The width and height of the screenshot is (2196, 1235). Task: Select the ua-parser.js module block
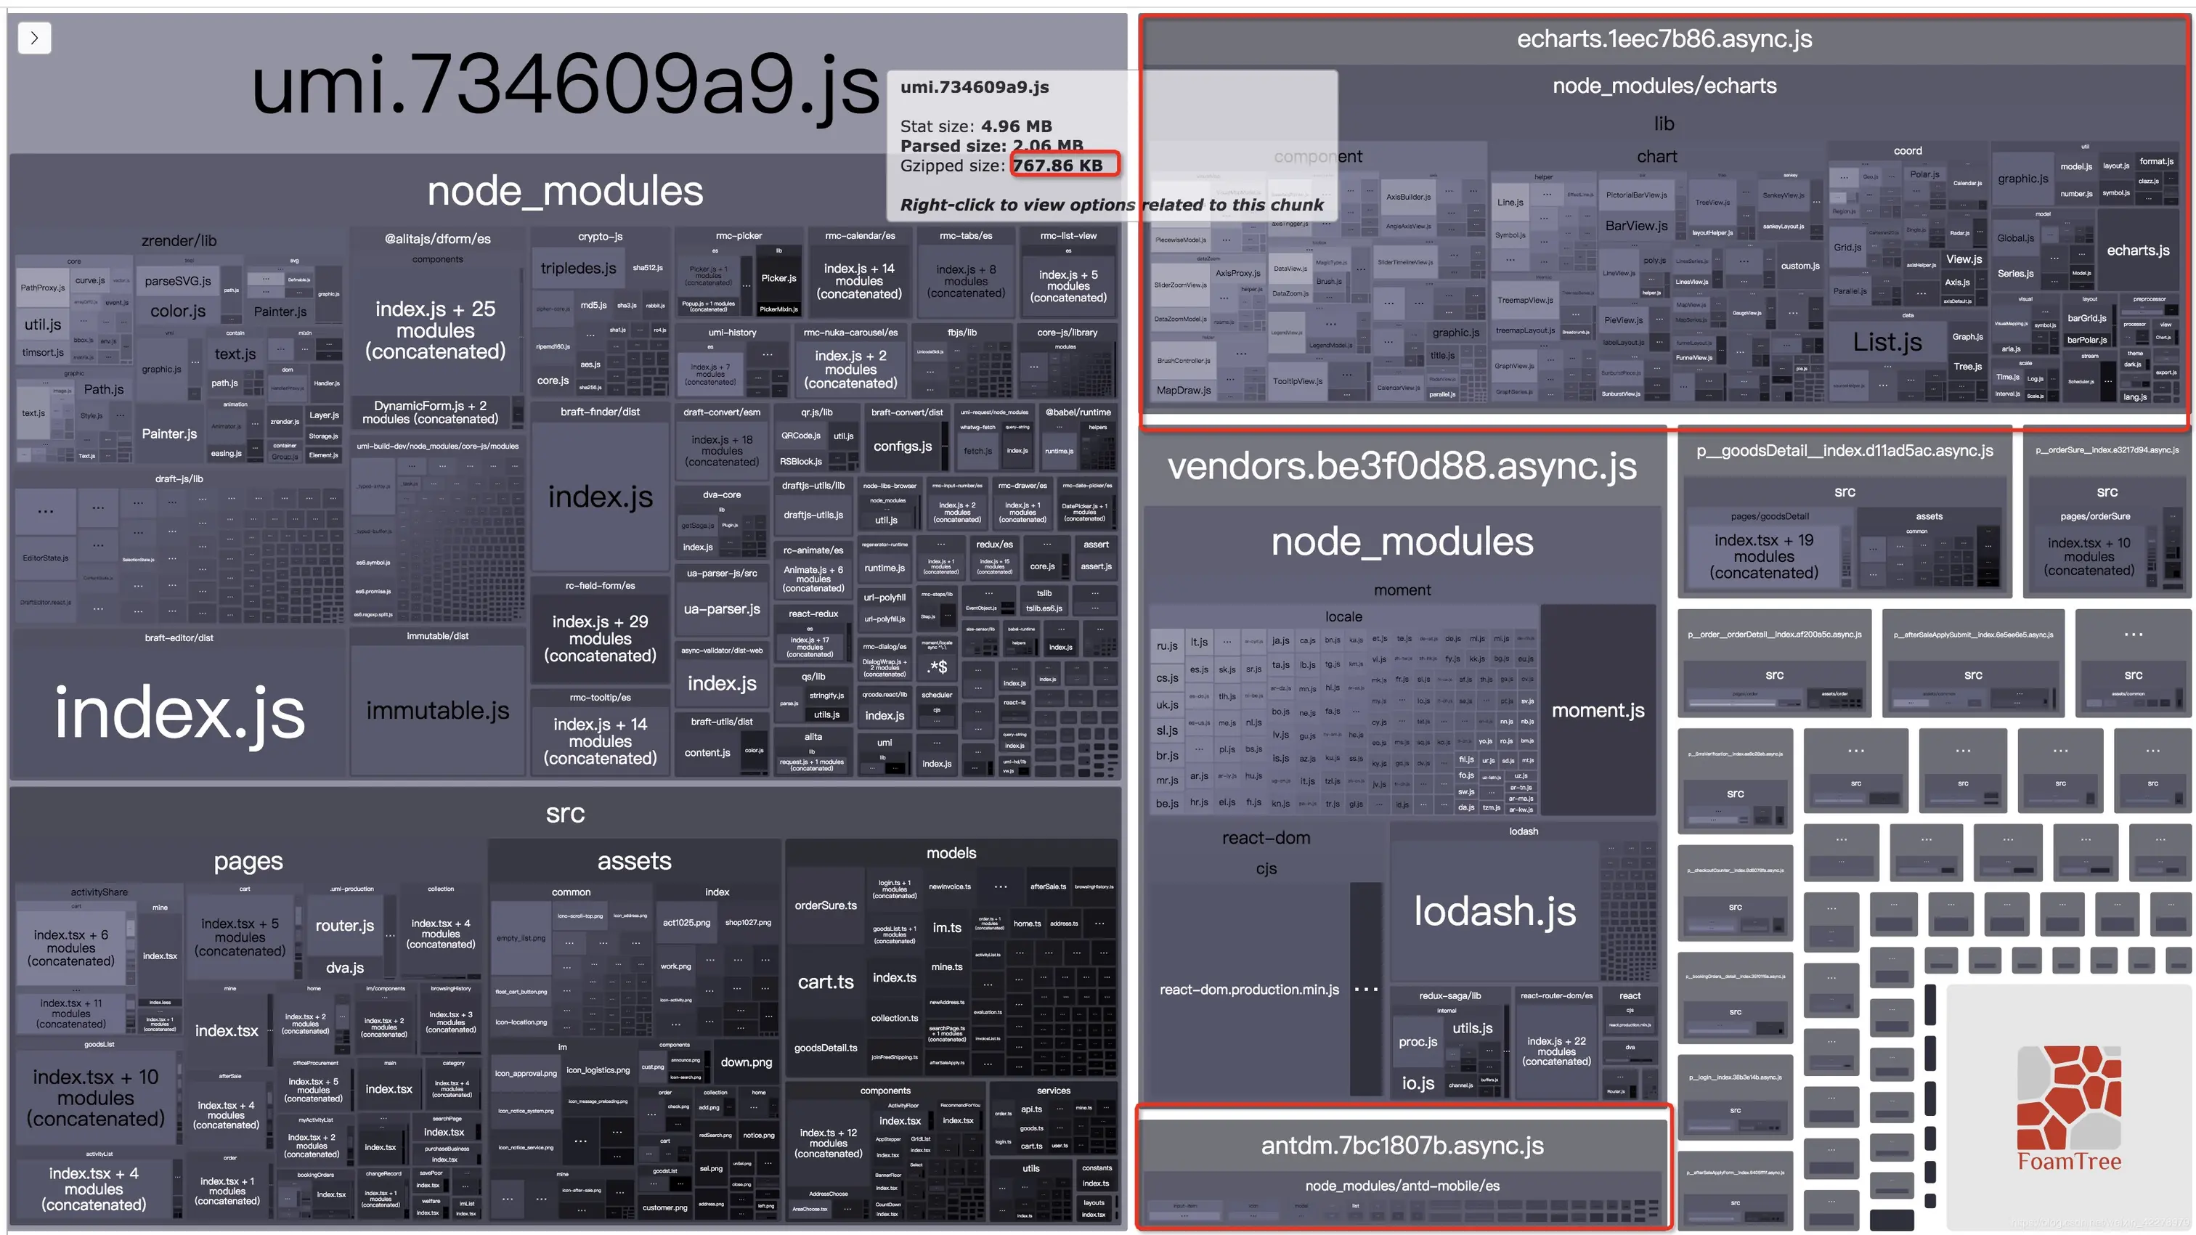click(721, 609)
